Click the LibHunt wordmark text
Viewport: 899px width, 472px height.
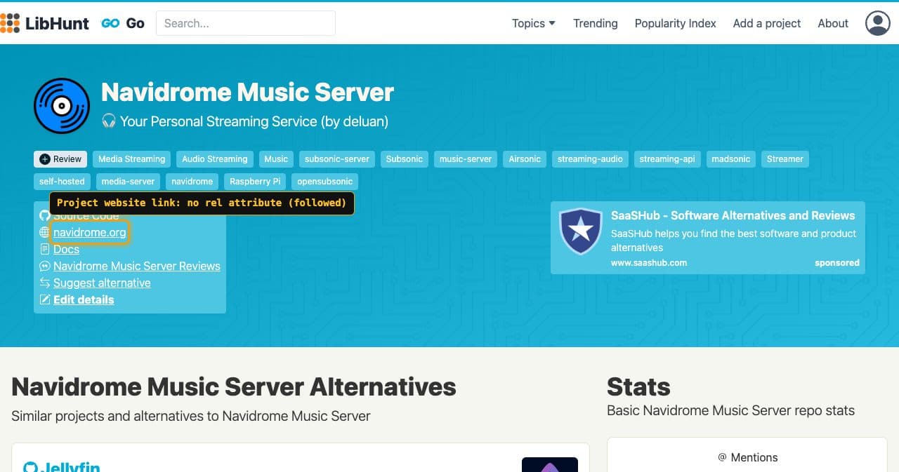click(x=57, y=23)
